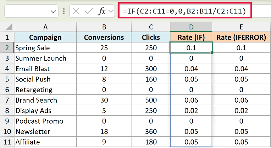Click the formula bar containing the IF formula
Image resolution: width=271 pixels, height=148 pixels.
point(184,11)
